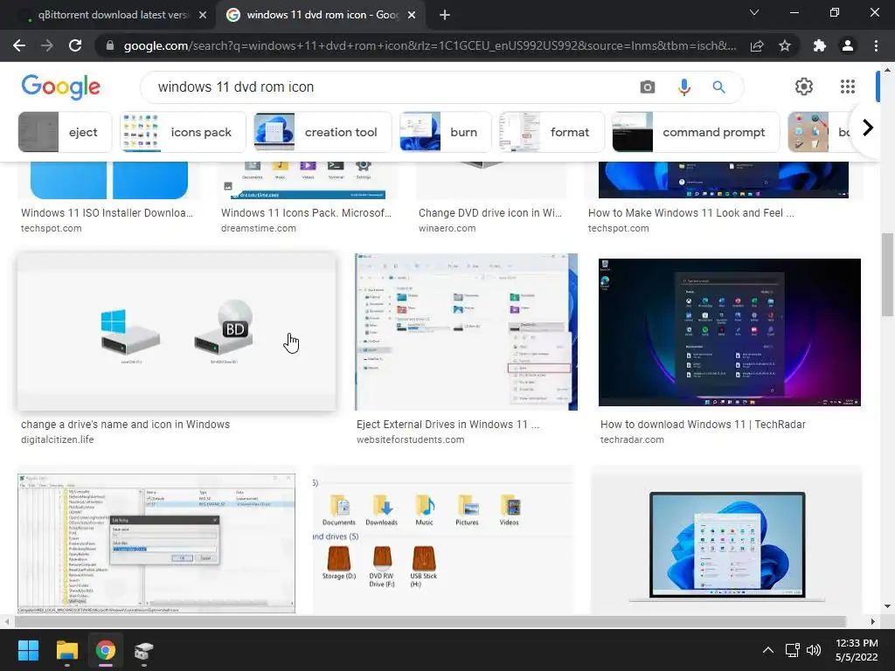Open the Windows Start menu
The image size is (895, 671).
(28, 650)
